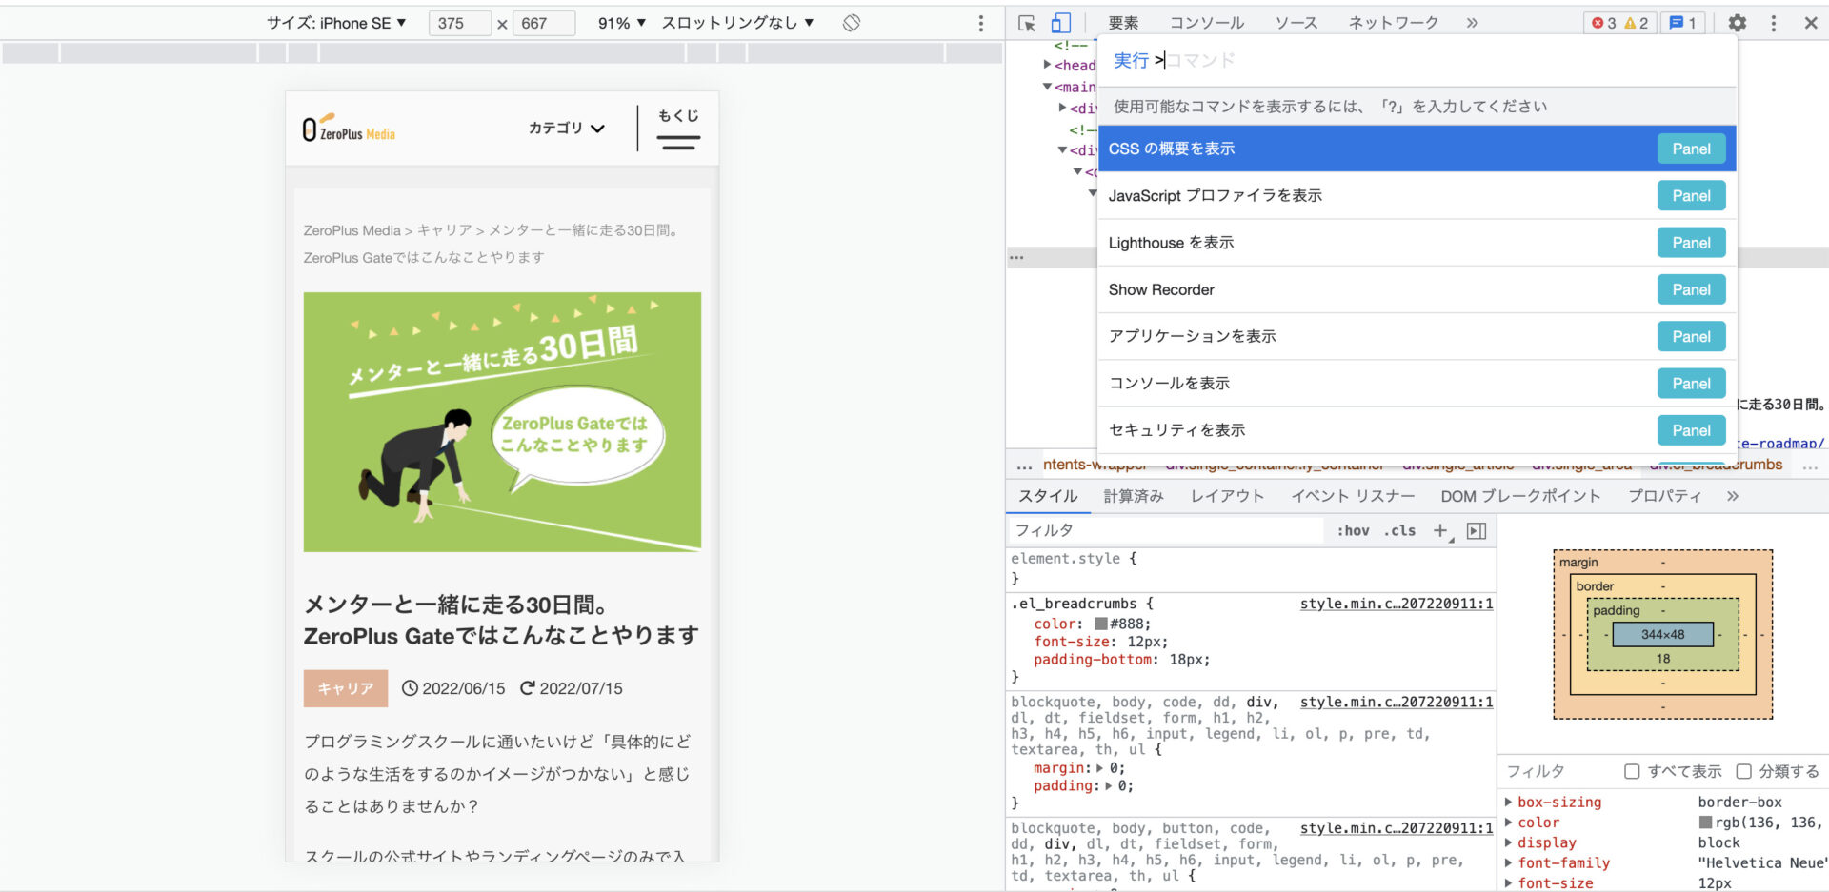Click the inspect element picker icon
The height and width of the screenshot is (892, 1829).
point(1026,23)
